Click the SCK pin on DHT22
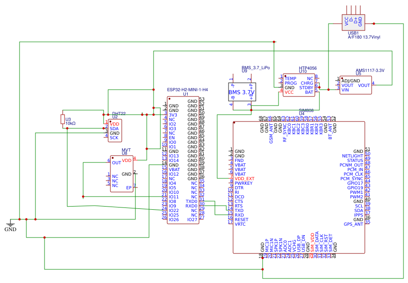 pos(114,137)
